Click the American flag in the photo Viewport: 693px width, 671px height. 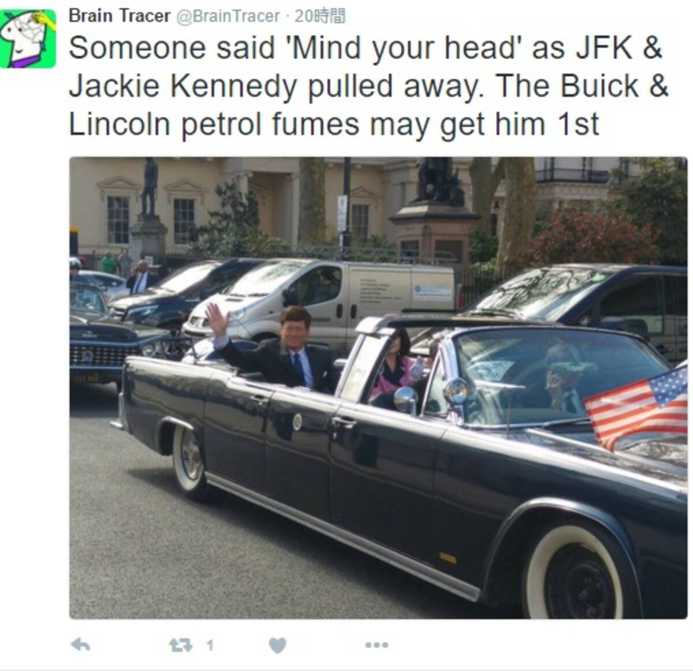pos(636,407)
